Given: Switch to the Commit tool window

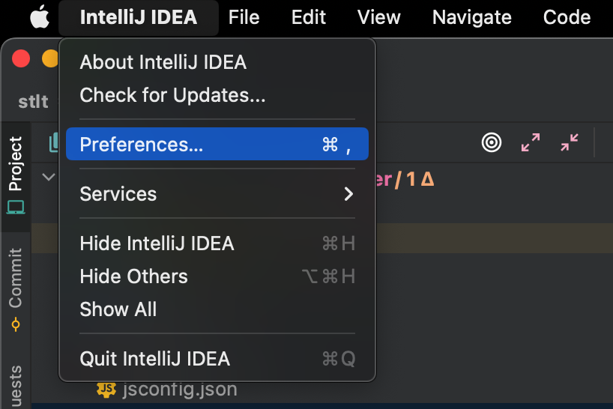Looking at the screenshot, I should pyautogui.click(x=16, y=288).
